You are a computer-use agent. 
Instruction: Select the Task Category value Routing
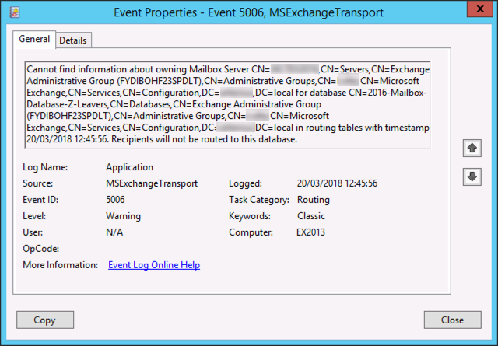click(313, 200)
